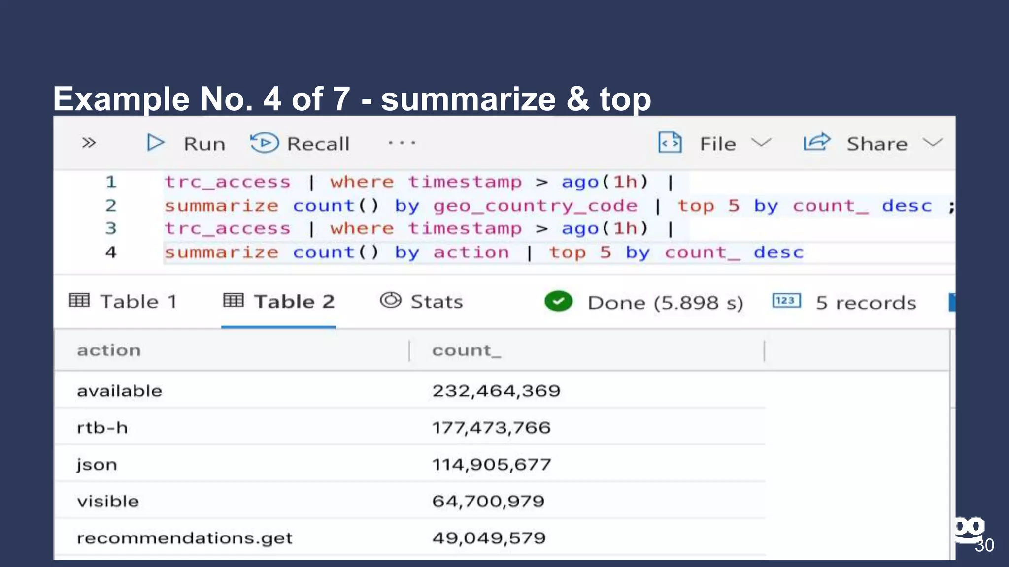Click the Run label

tap(204, 144)
